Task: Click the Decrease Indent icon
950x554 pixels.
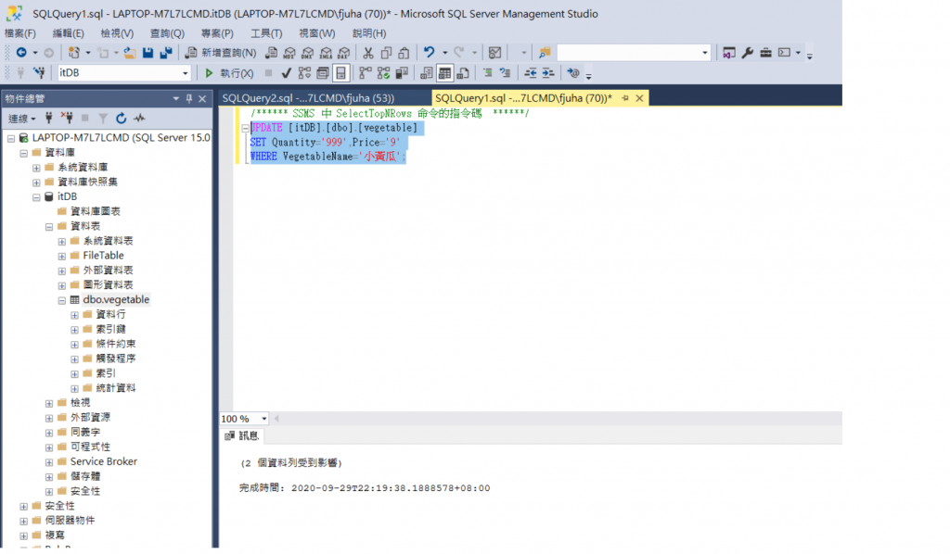Action: pos(530,72)
